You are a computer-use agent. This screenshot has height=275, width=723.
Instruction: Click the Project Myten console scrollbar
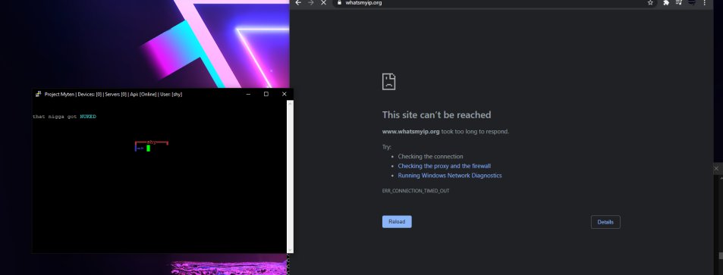[290, 176]
